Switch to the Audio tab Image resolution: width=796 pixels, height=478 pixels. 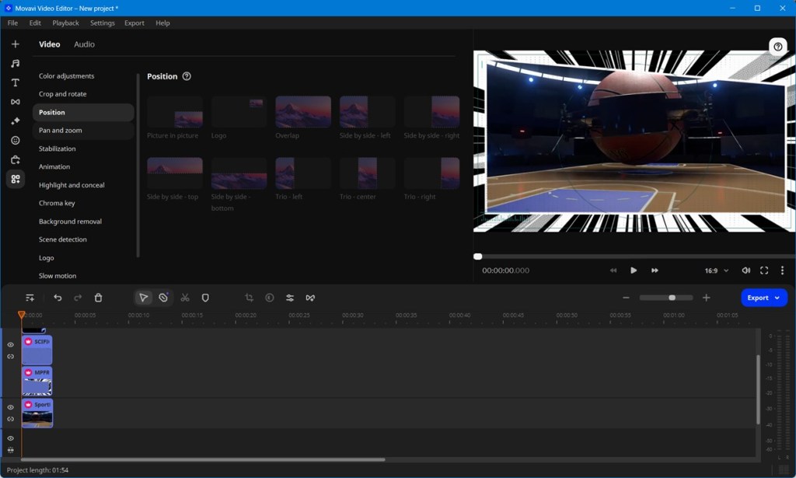pos(84,44)
